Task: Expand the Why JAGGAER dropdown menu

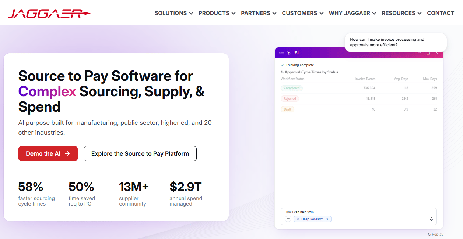Action: coord(352,13)
